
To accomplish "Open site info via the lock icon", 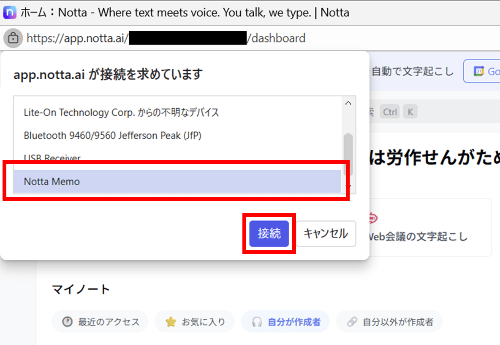I will pos(13,38).
